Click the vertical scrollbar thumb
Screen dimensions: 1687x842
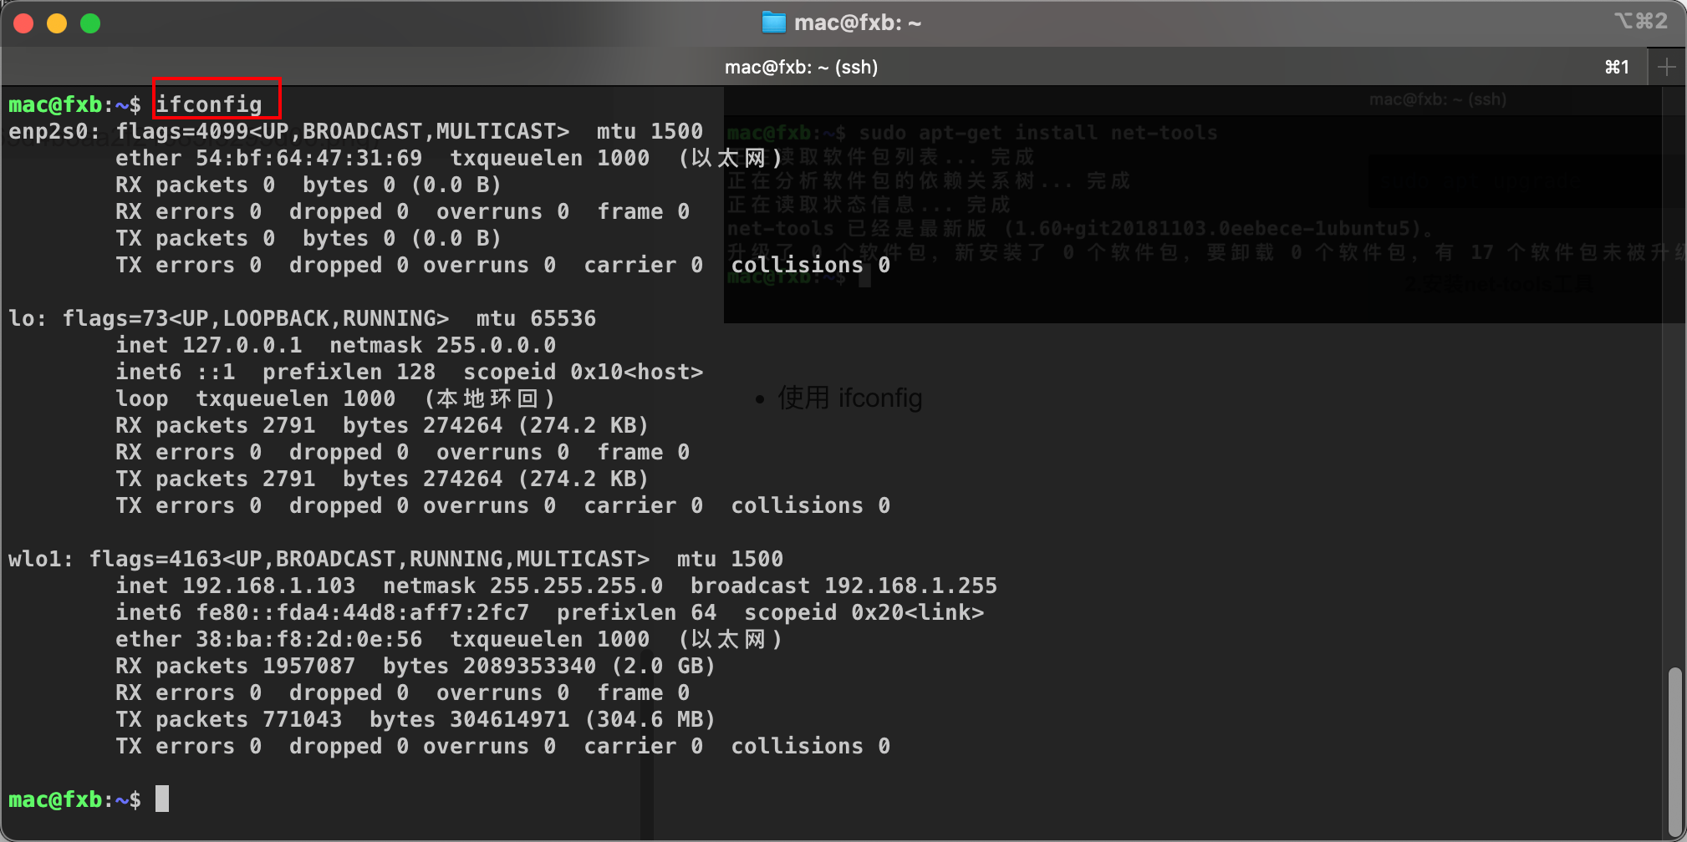click(1674, 750)
